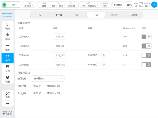Click the 手动模式 manual mode button
The width and height of the screenshot is (158, 118).
click(x=118, y=5)
